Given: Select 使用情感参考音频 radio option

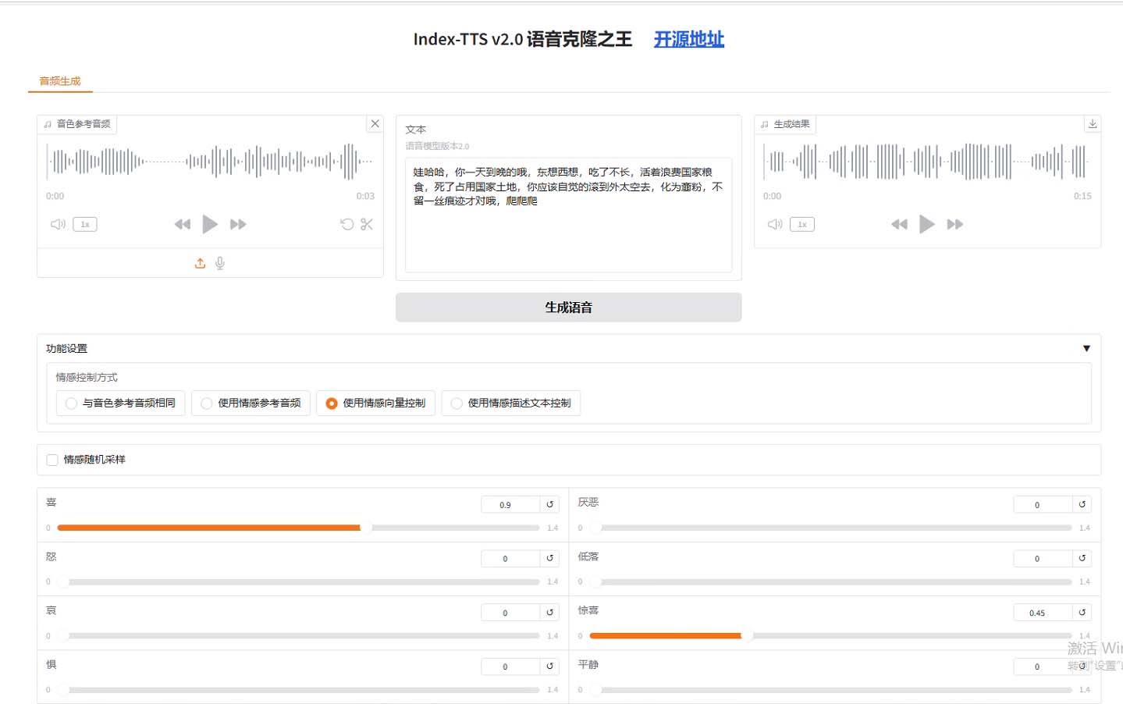Looking at the screenshot, I should [x=251, y=404].
